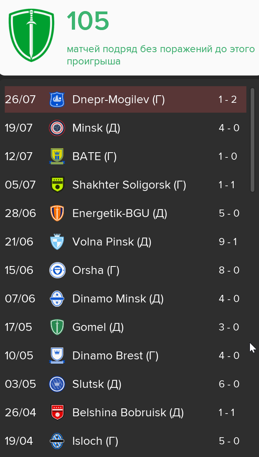Click the Dnepr-Mogilev club badge icon

(x=57, y=99)
